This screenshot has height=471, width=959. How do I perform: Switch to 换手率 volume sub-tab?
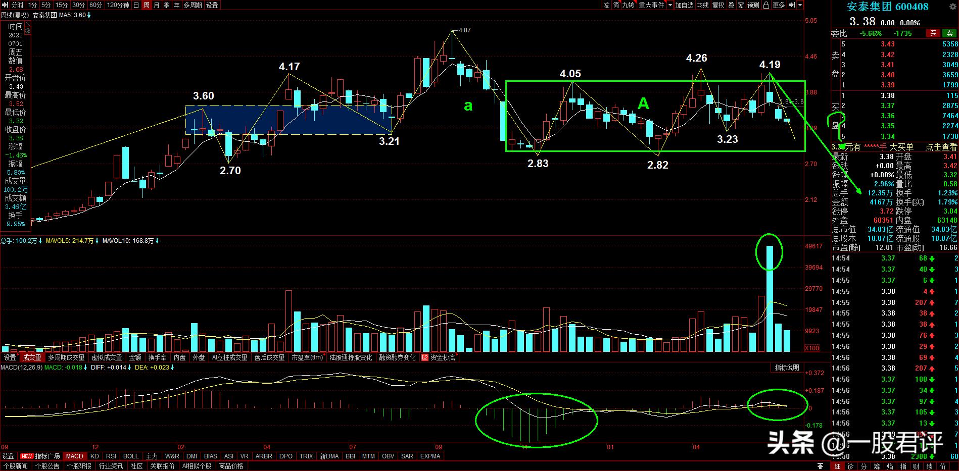(157, 357)
